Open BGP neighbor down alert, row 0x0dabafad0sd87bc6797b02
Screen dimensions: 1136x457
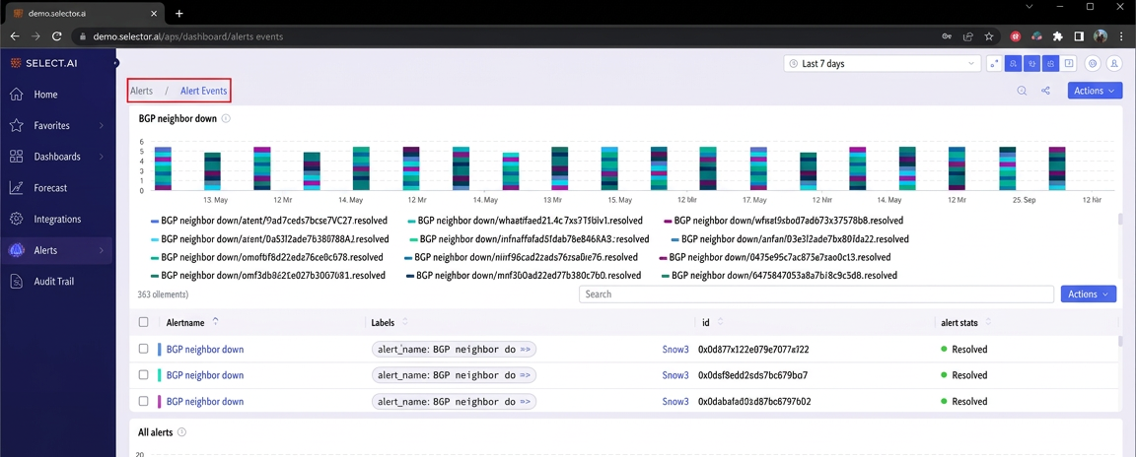pos(205,401)
